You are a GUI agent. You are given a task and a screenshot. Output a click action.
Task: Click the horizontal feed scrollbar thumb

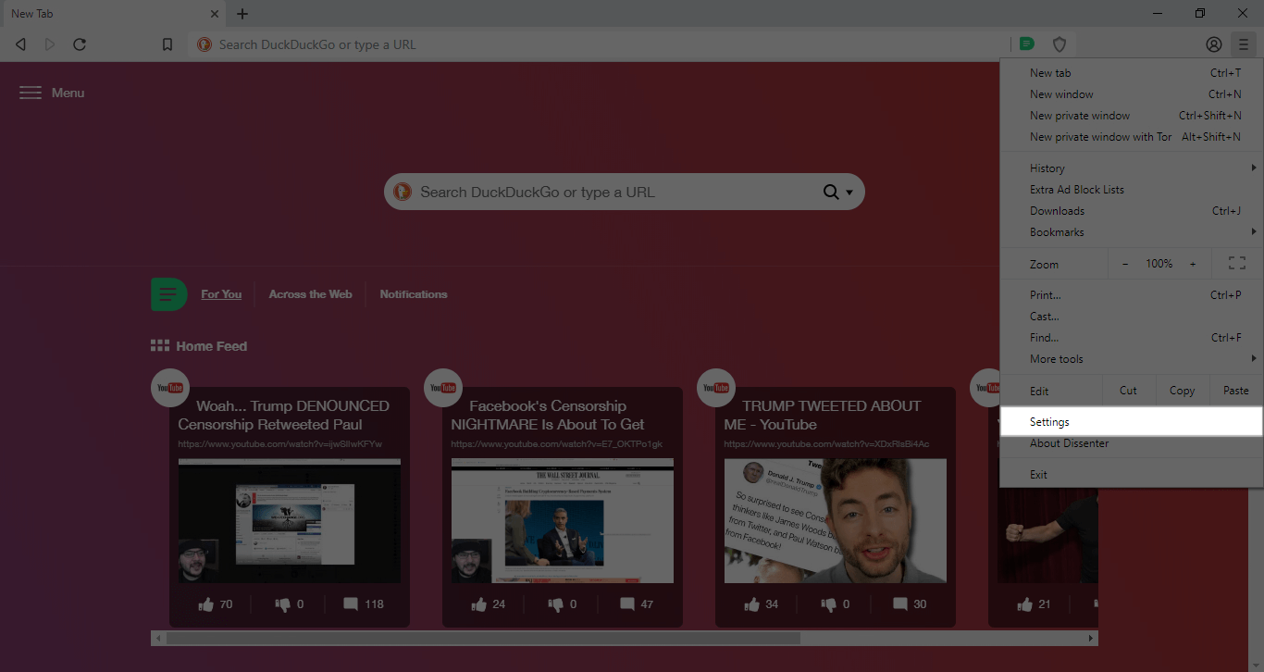tap(483, 639)
